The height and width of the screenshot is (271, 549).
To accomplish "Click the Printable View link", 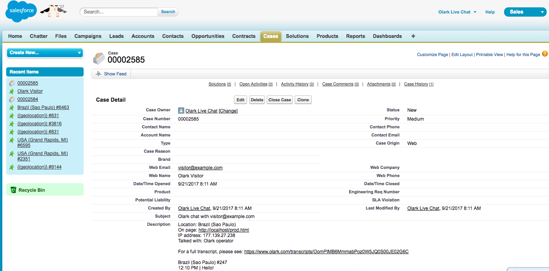I will tap(489, 55).
